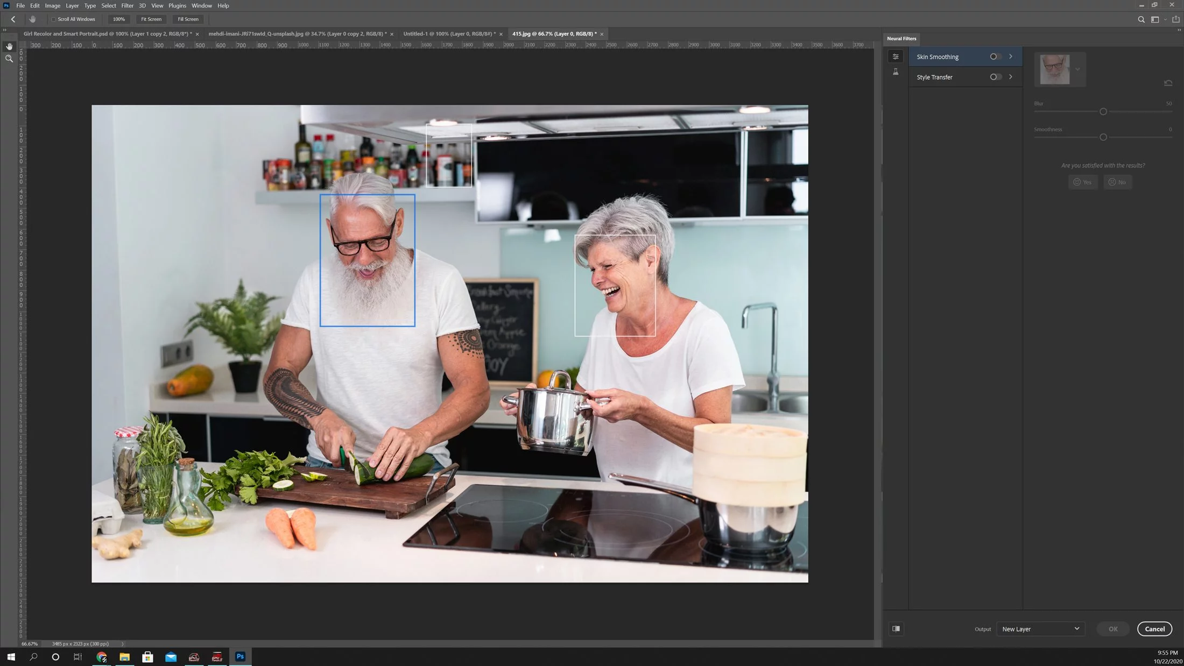Viewport: 1184px width, 666px height.
Task: Click the Photoshop logo in the title bar
Action: [6, 5]
